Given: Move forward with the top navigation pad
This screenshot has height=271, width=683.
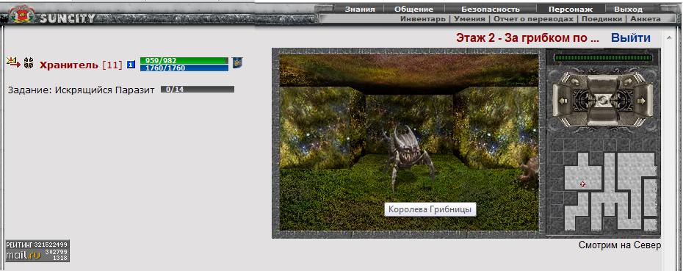Looking at the screenshot, I should [602, 82].
